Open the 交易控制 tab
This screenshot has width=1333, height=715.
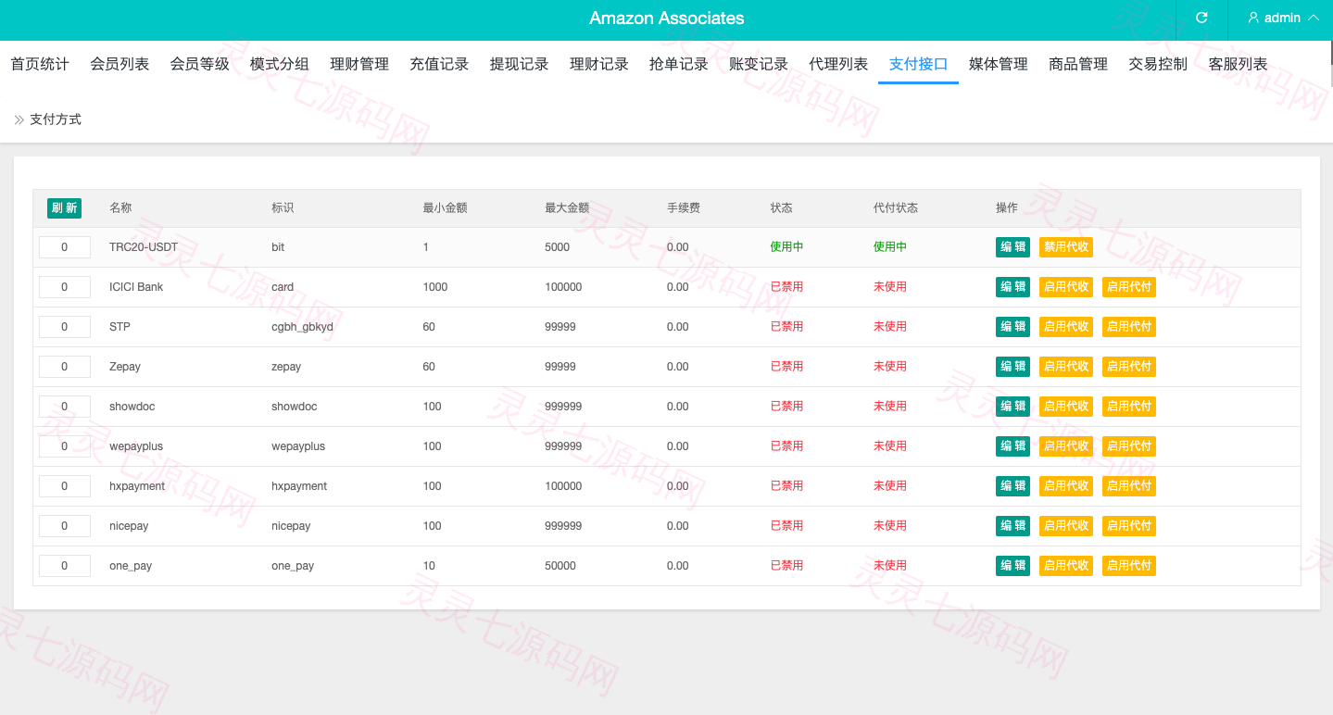[1158, 64]
